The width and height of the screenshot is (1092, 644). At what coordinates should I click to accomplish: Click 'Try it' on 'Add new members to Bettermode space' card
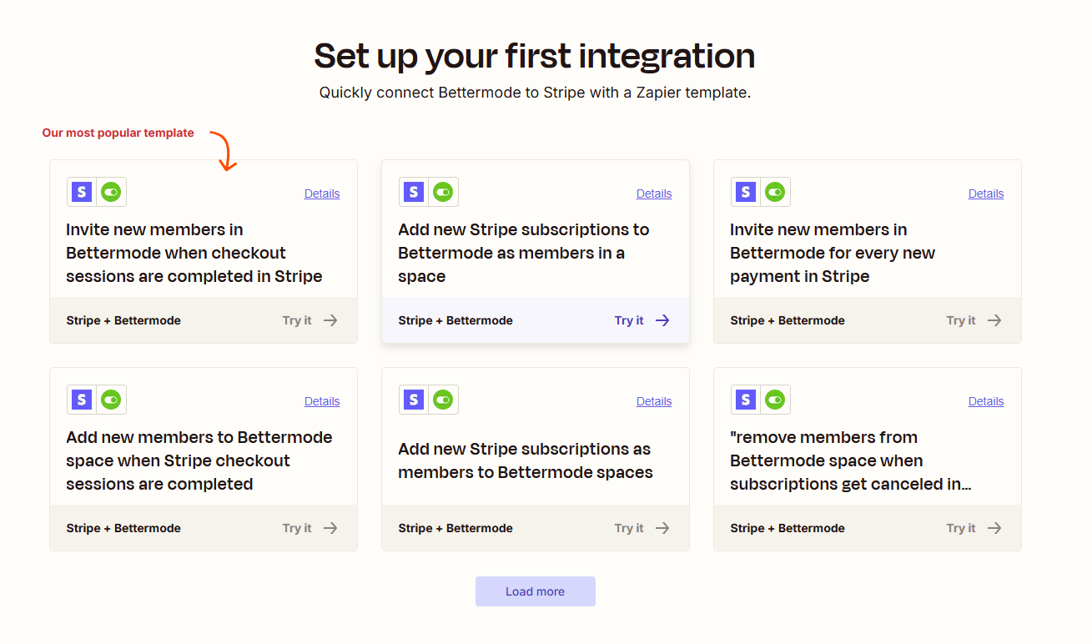[x=297, y=528]
